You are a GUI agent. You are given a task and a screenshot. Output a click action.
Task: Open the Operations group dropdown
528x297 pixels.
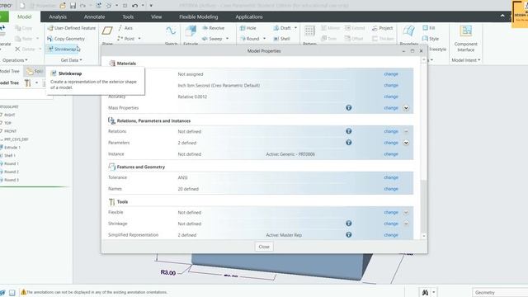click(15, 60)
